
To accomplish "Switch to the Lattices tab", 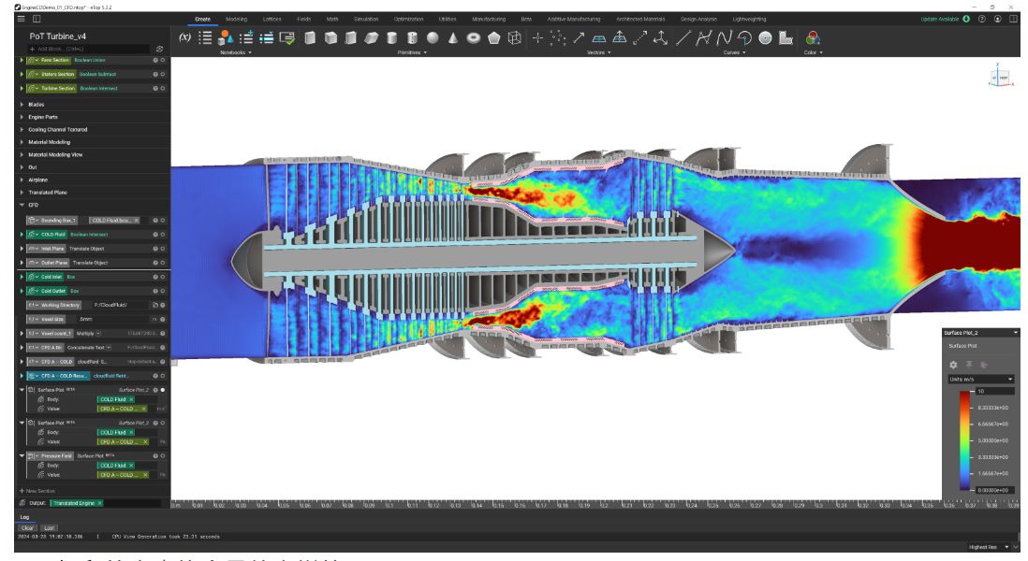I will [x=272, y=19].
